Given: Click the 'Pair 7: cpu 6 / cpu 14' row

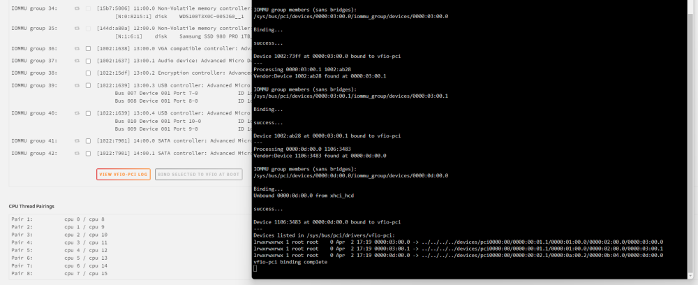Looking at the screenshot, I should 59,266.
